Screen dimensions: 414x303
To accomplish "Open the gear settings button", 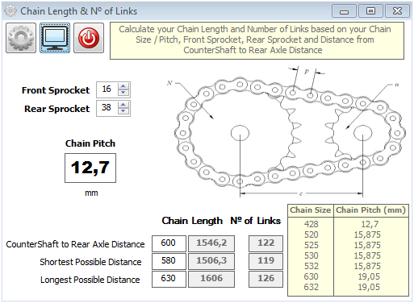I will pos(21,38).
